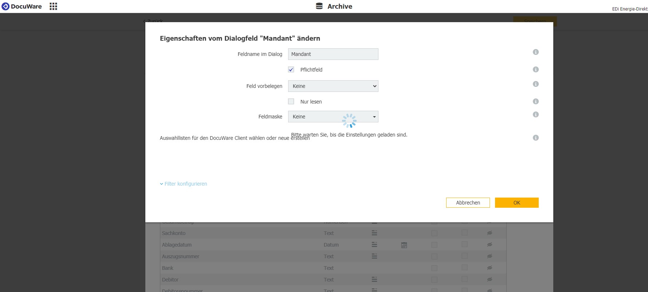Show info for Pflichtfeld option
Screen dimensions: 648x292
coord(535,69)
